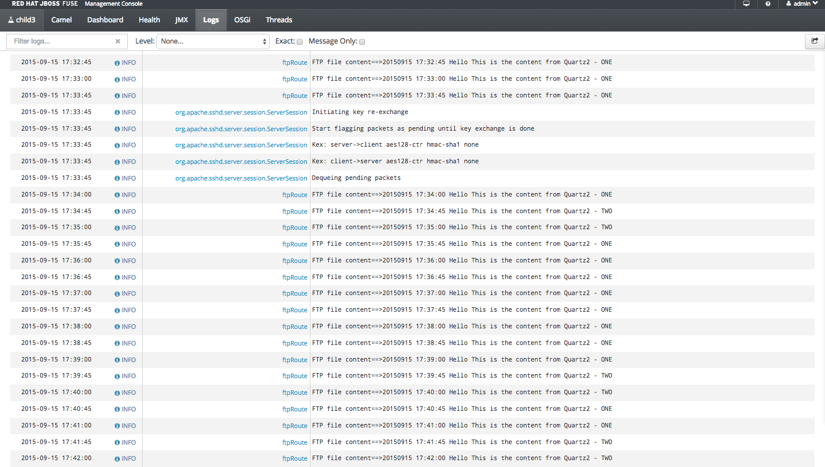825x467 pixels.
Task: Click ftpRoute link in the 17:41:45 row
Action: (x=294, y=443)
